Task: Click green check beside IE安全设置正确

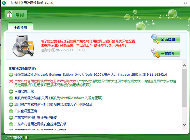Action: coord(11,111)
